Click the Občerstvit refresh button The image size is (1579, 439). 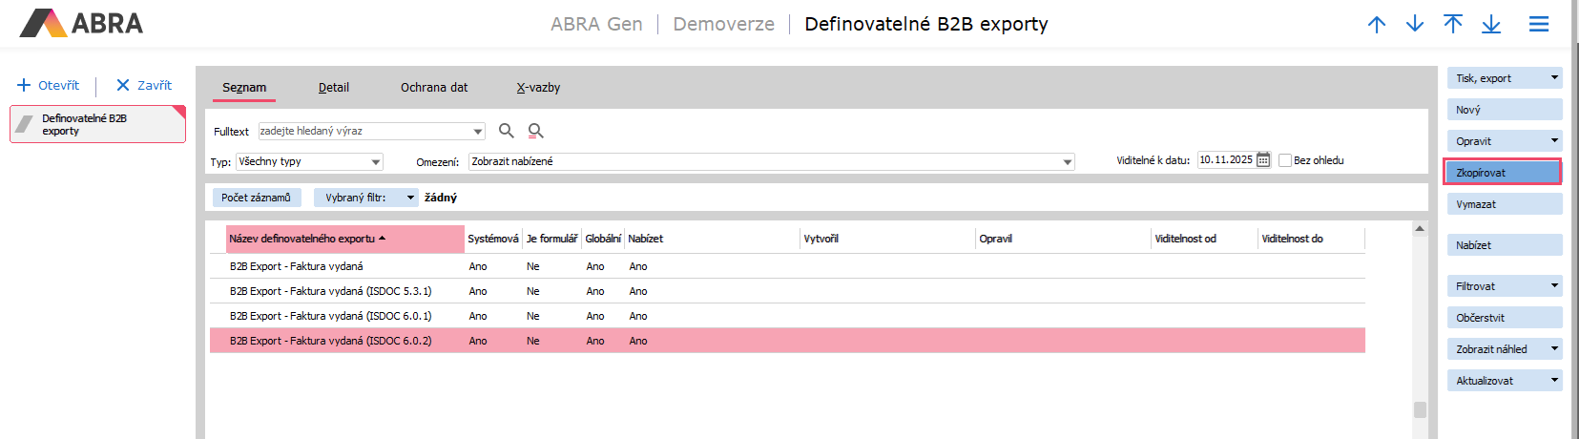click(x=1505, y=318)
